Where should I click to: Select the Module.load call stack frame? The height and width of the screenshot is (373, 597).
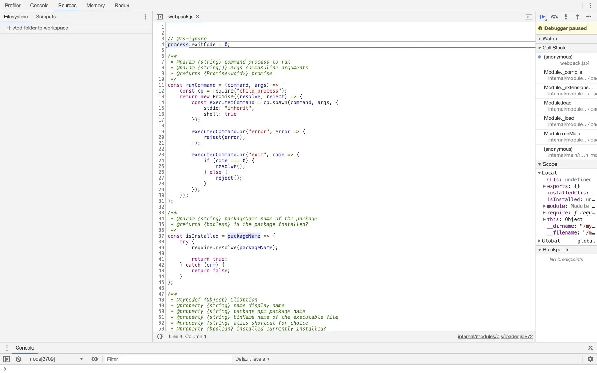[567, 106]
